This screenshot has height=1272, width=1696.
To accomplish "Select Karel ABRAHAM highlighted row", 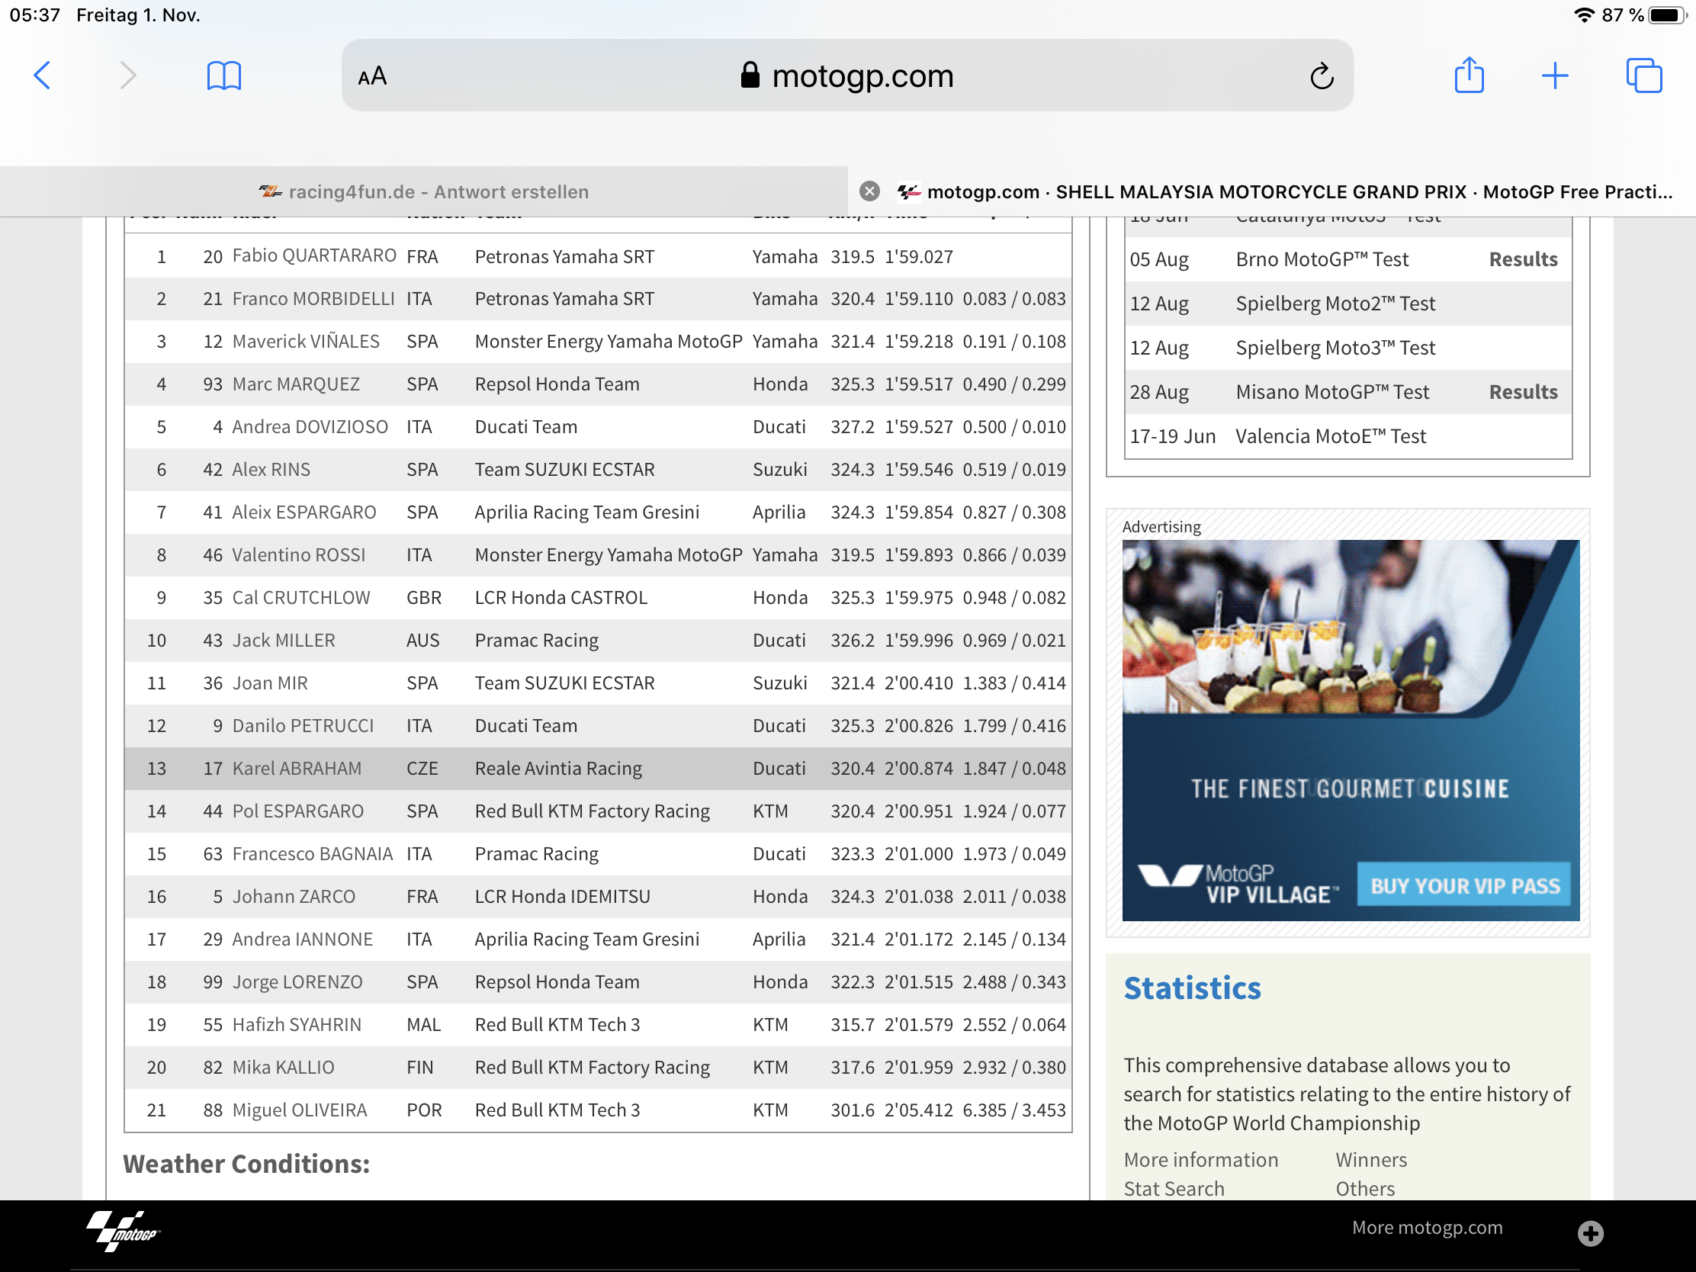I will [x=597, y=768].
